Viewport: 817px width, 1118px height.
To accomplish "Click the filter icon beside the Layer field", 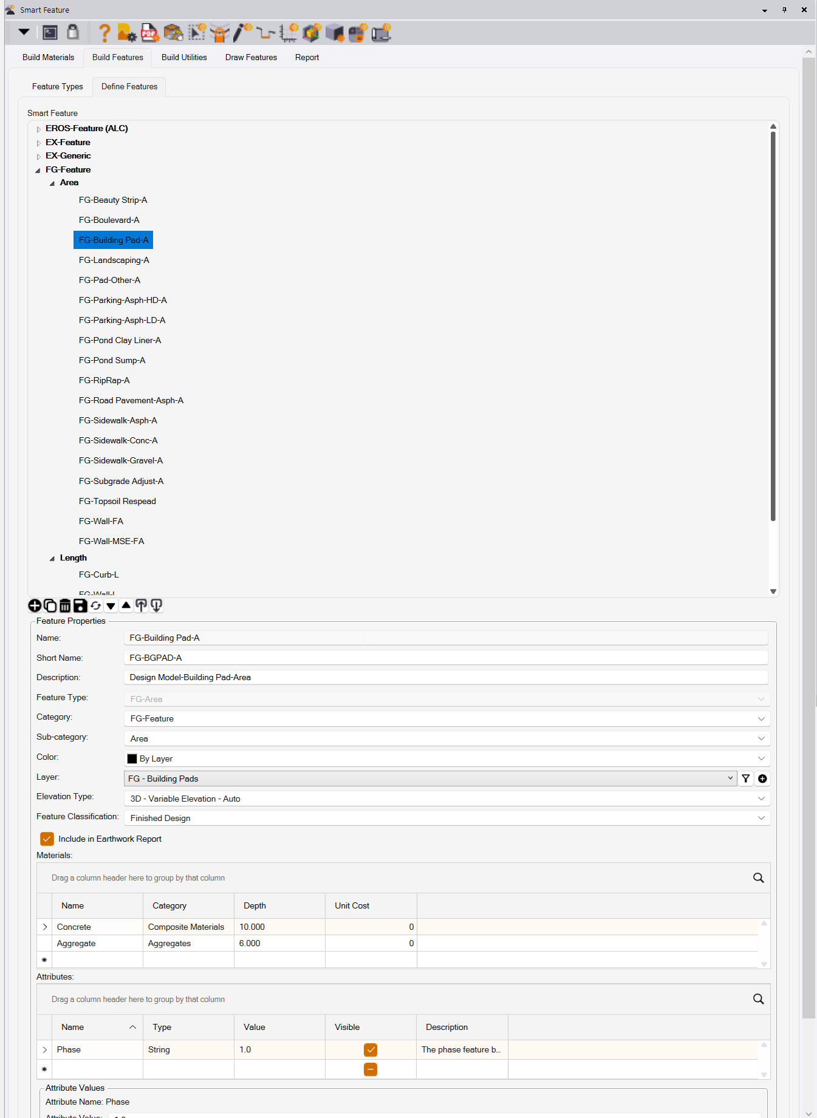I will tap(746, 779).
